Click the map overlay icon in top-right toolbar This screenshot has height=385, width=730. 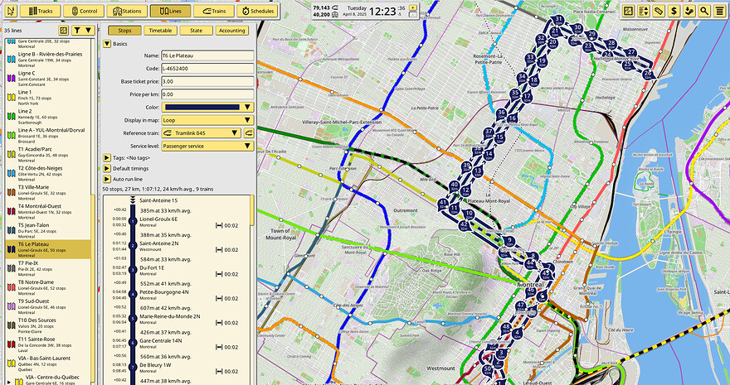[x=629, y=11]
